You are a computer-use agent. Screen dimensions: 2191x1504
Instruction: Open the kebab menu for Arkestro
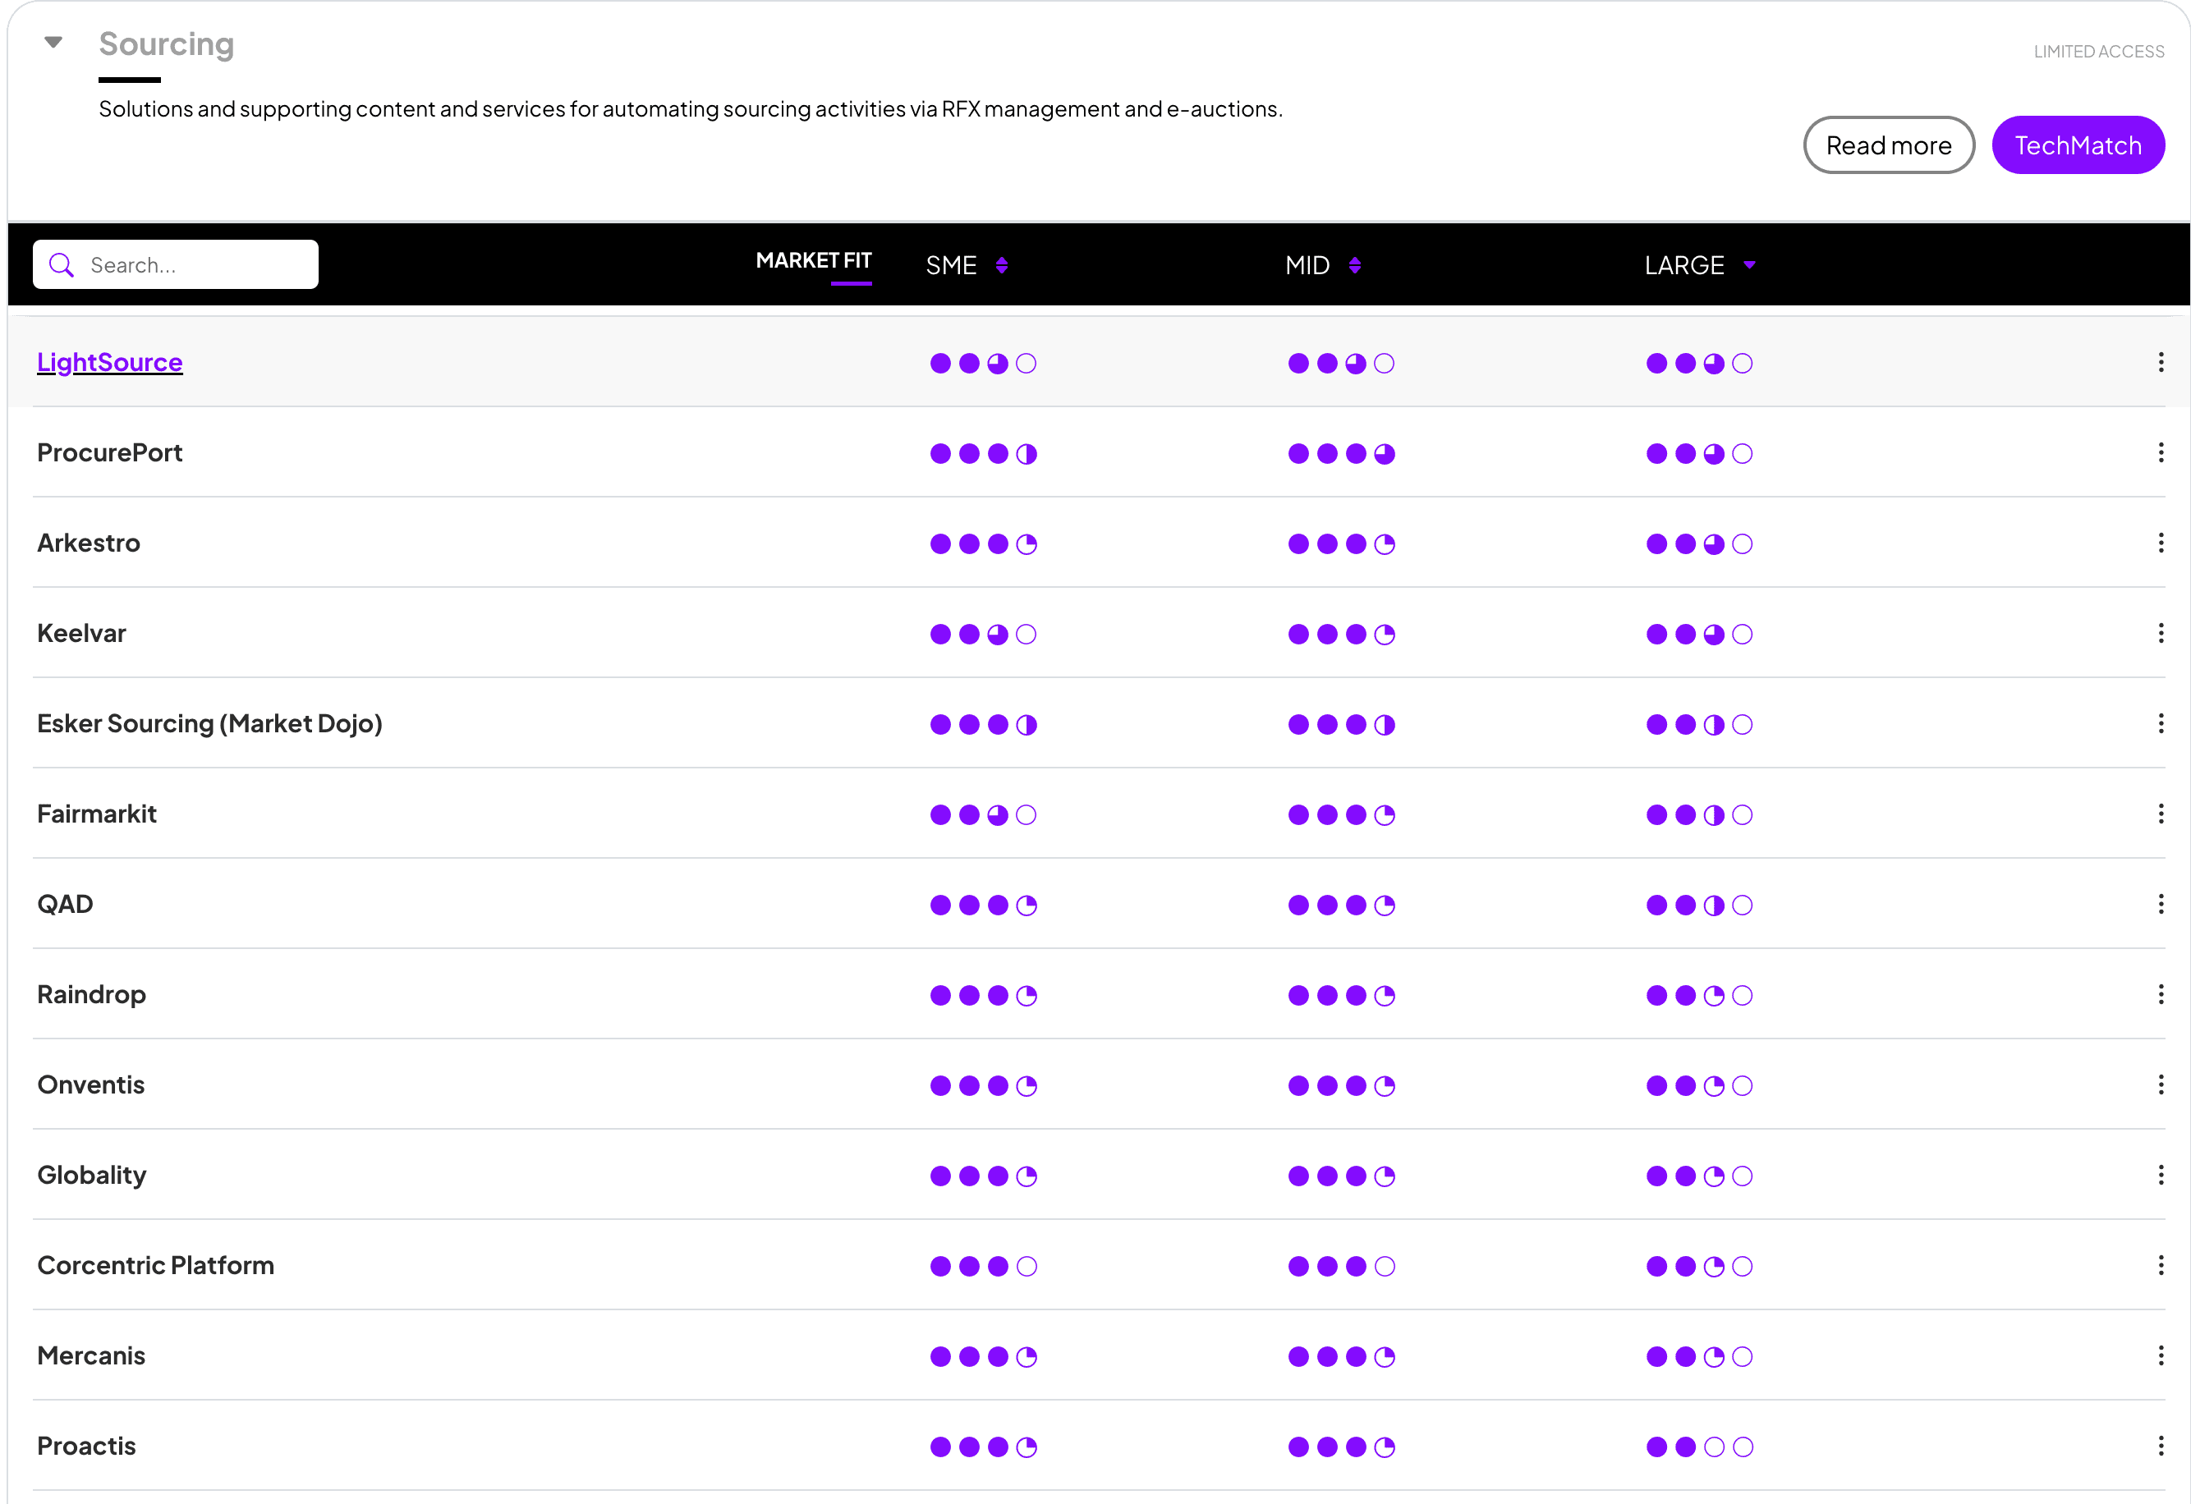tap(2160, 543)
